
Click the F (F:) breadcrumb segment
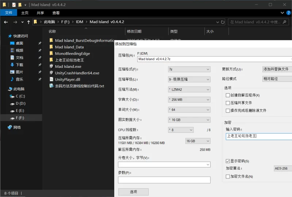point(65,22)
